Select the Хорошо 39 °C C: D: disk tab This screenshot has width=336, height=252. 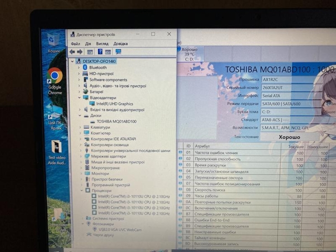coord(190,54)
